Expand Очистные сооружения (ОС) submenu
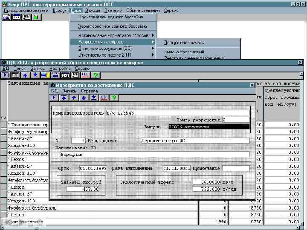Viewport: 307px width, 230px height. click(113, 48)
